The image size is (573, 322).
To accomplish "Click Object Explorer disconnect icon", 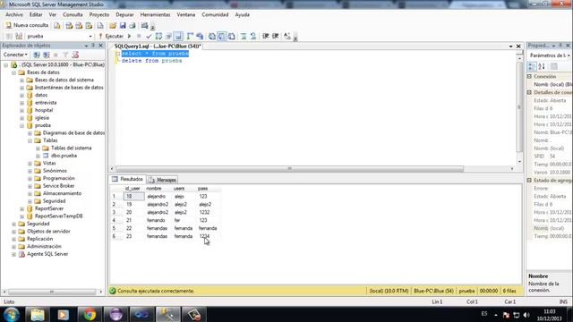I will tap(47, 55).
